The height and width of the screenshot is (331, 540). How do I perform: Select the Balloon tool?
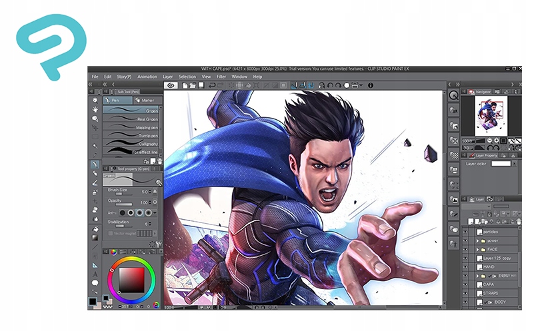[x=95, y=283]
